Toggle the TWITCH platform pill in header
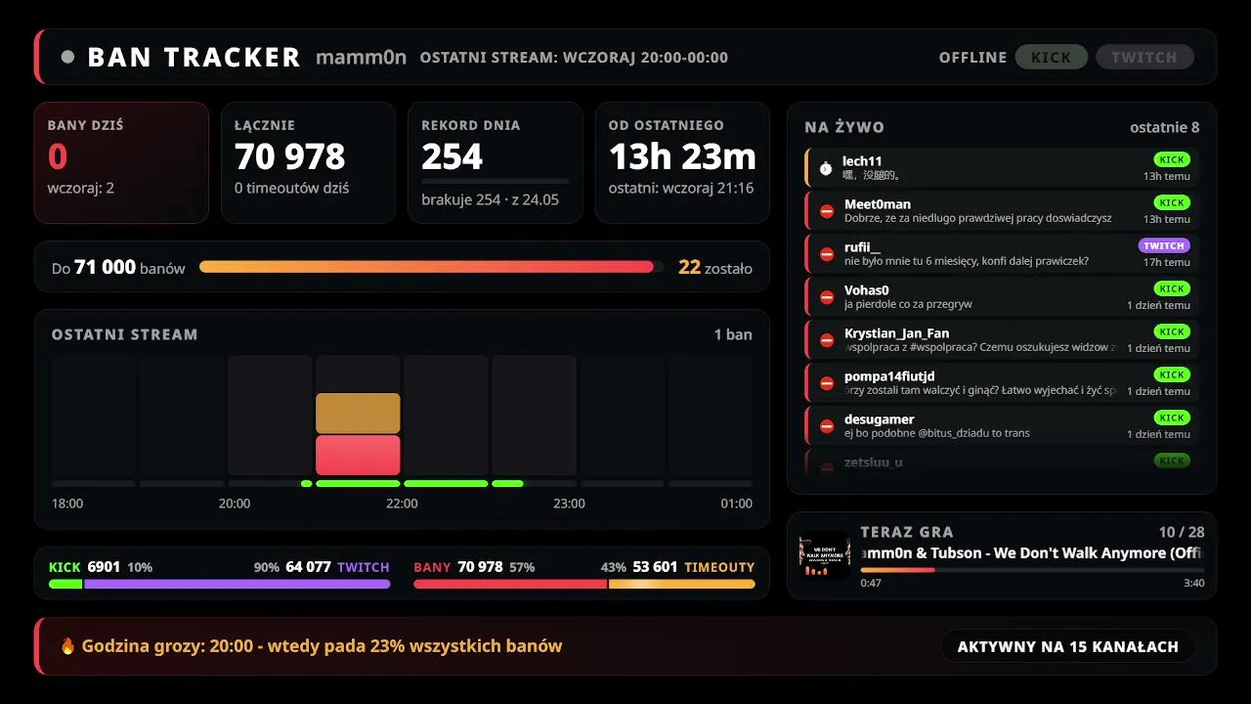 coord(1144,57)
